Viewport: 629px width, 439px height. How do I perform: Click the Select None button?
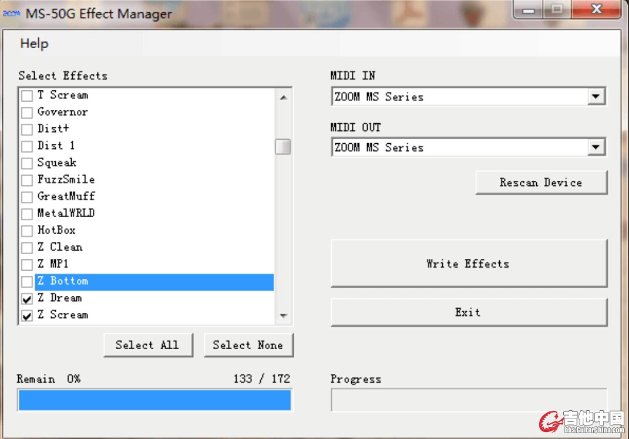pos(248,345)
